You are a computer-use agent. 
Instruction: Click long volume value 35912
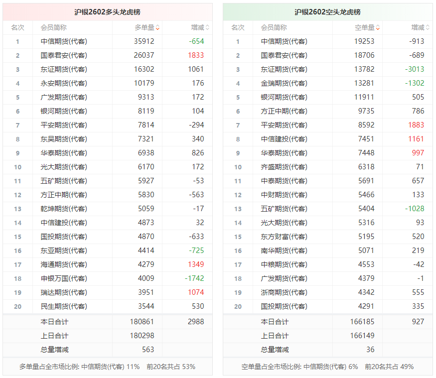[x=144, y=41]
